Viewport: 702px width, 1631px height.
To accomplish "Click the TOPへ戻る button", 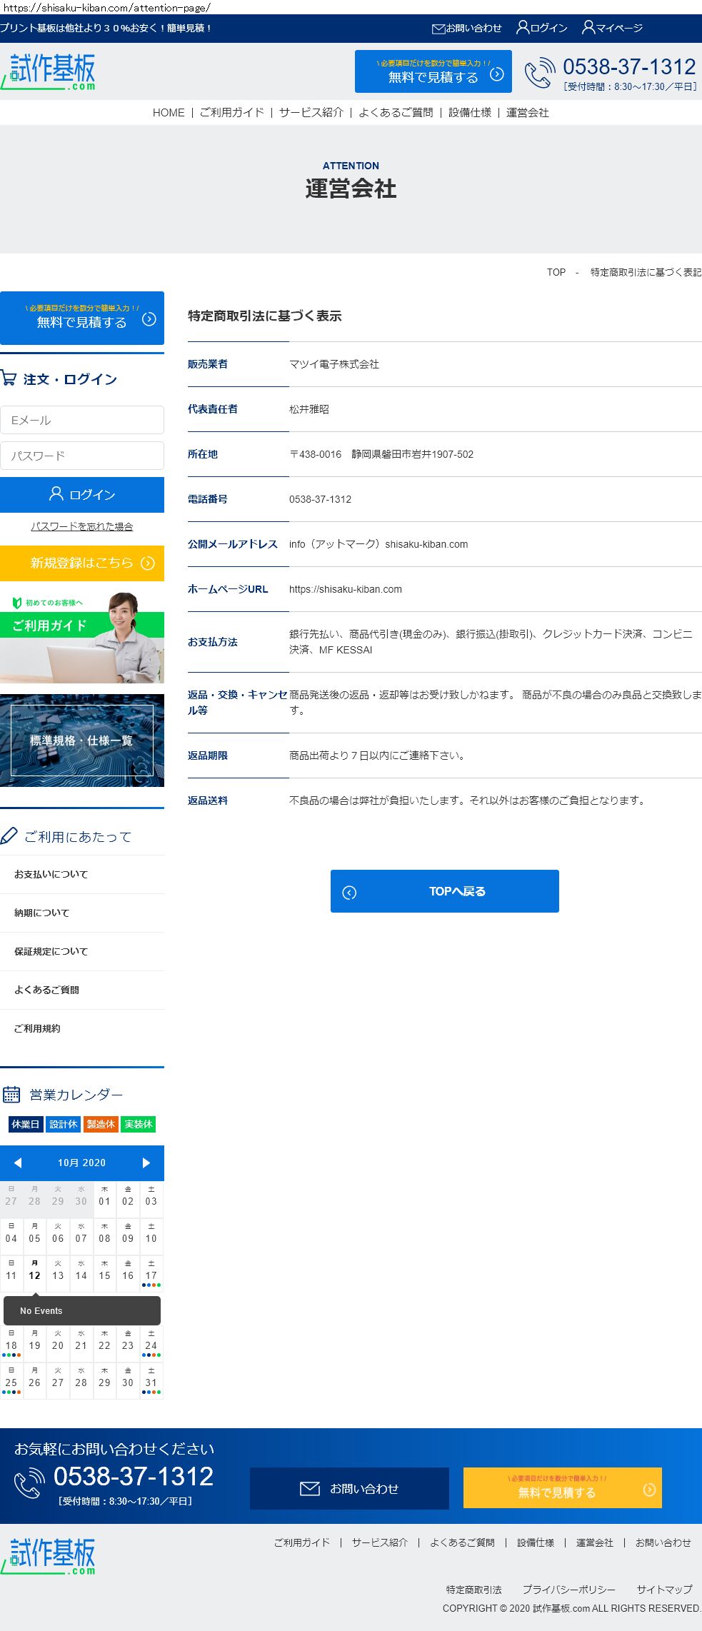I will point(444,891).
